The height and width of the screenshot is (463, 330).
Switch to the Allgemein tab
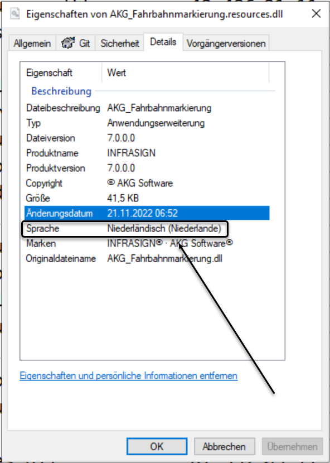coord(32,43)
